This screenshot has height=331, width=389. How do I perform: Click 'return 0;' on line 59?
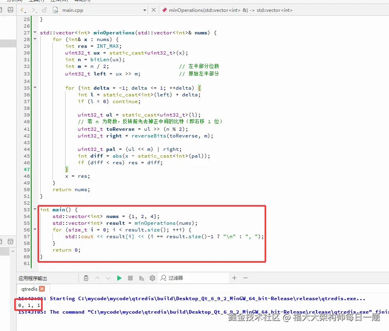point(66,250)
